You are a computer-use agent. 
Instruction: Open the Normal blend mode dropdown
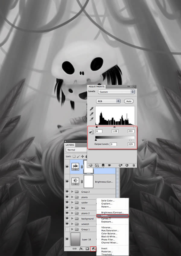pyautogui.click(x=76, y=150)
